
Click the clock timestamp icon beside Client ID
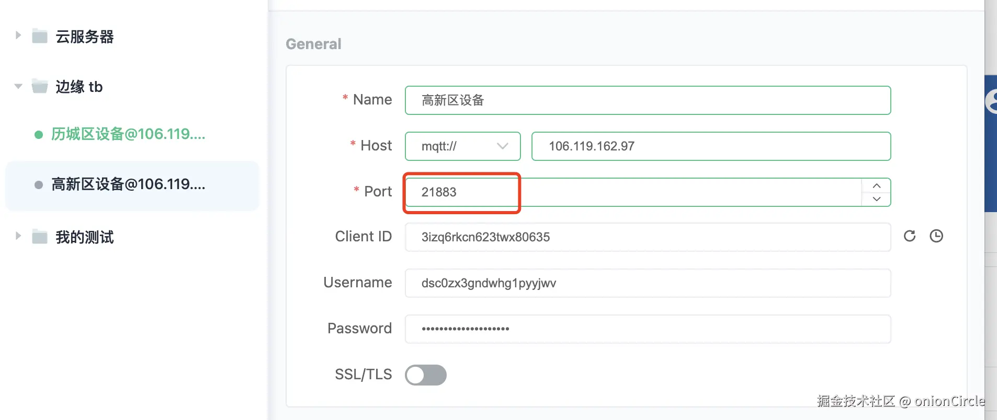pos(936,236)
